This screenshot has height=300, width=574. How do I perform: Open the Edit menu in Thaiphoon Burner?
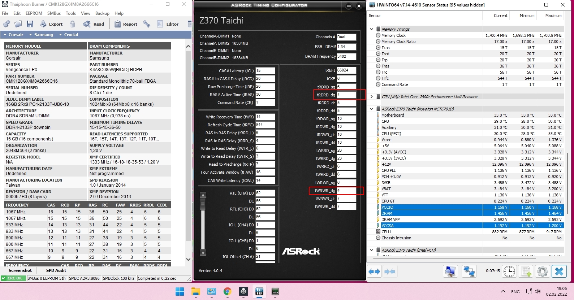[x=17, y=13]
